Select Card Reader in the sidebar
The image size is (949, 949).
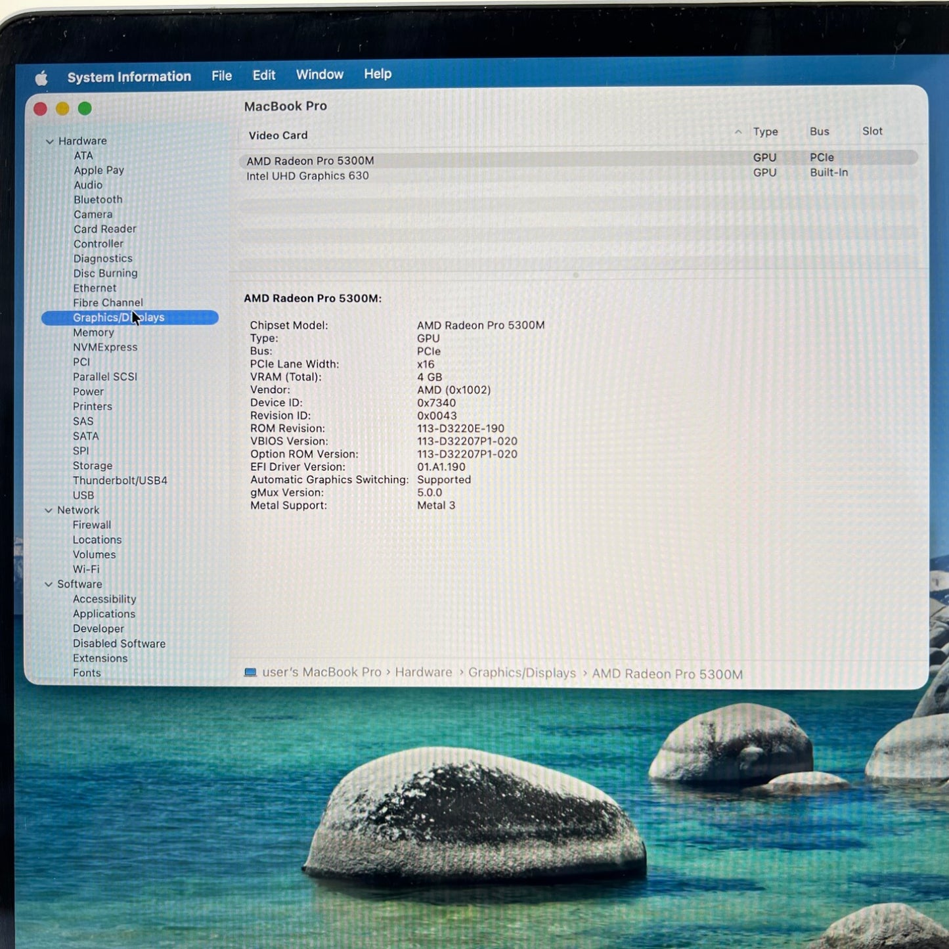coord(105,229)
